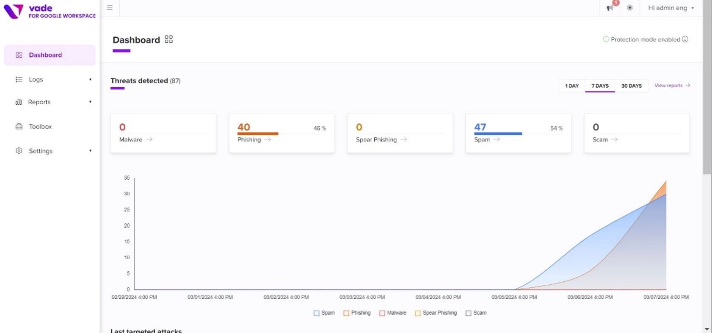
Task: Click the number 40 Phishing count
Action: pyautogui.click(x=244, y=127)
